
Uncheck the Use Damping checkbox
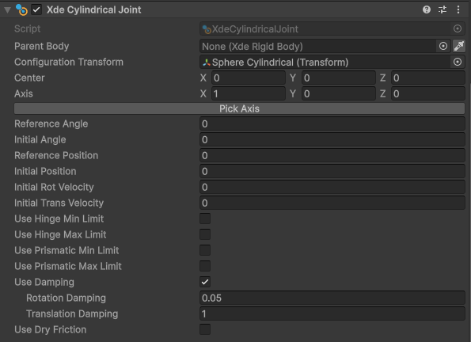(x=205, y=282)
